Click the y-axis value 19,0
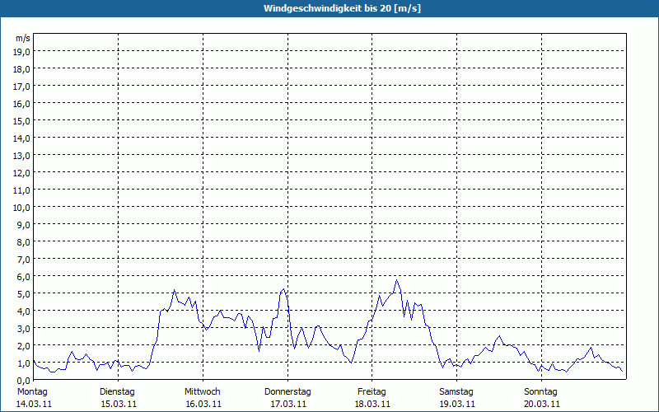This screenshot has height=412, width=659. click(x=21, y=52)
